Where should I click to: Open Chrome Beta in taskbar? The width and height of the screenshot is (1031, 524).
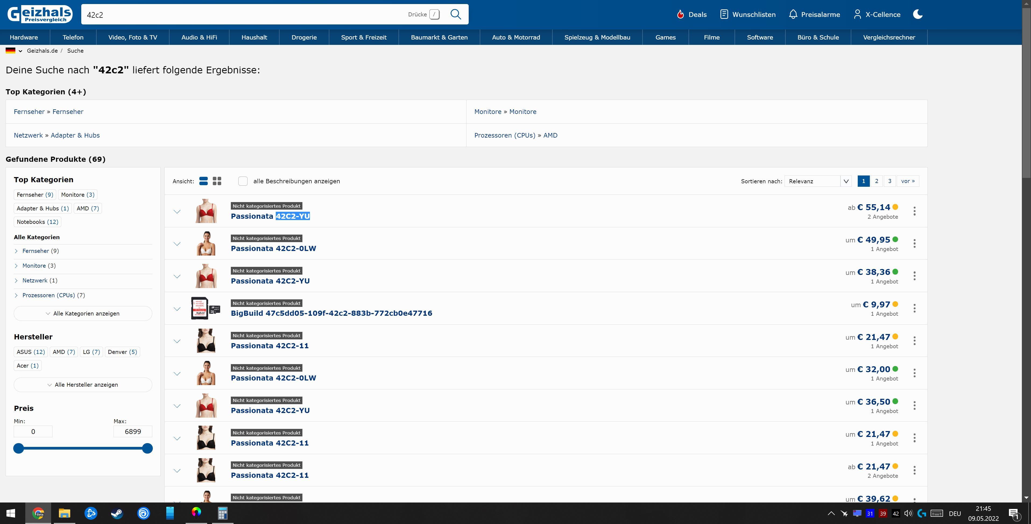click(38, 513)
